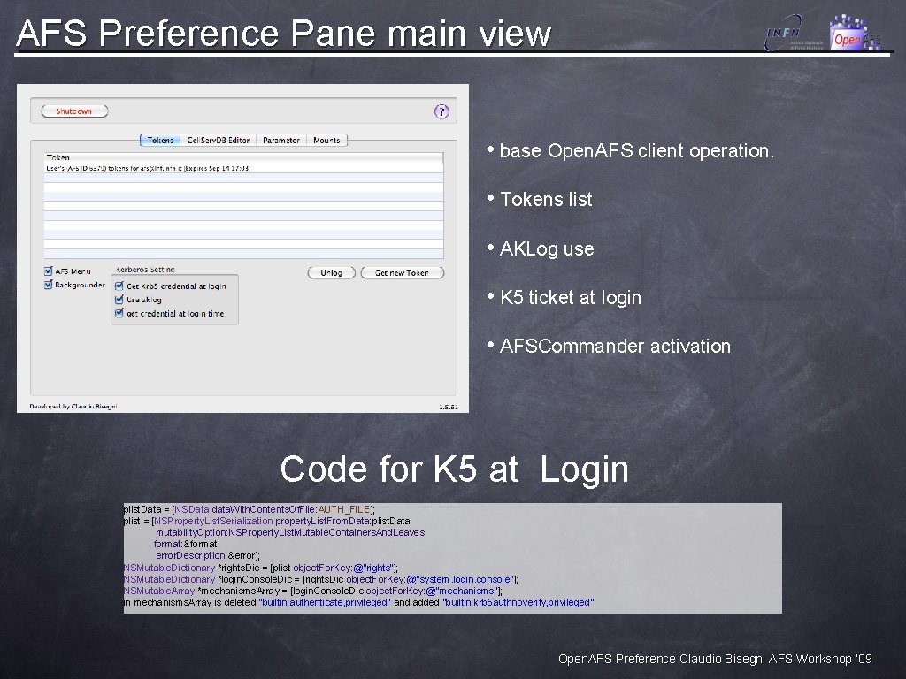Select the Tokens tab
The image size is (906, 679).
[159, 140]
